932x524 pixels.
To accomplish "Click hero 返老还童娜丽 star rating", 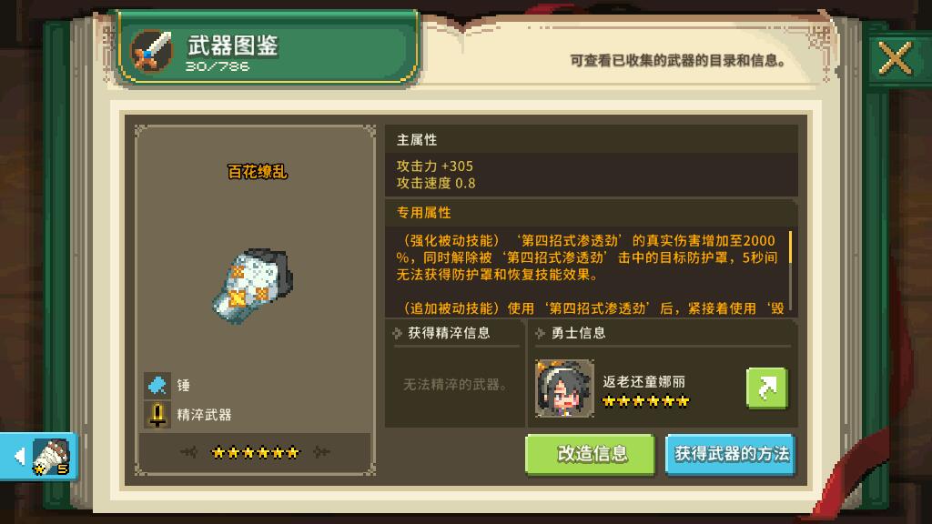I will coord(645,401).
